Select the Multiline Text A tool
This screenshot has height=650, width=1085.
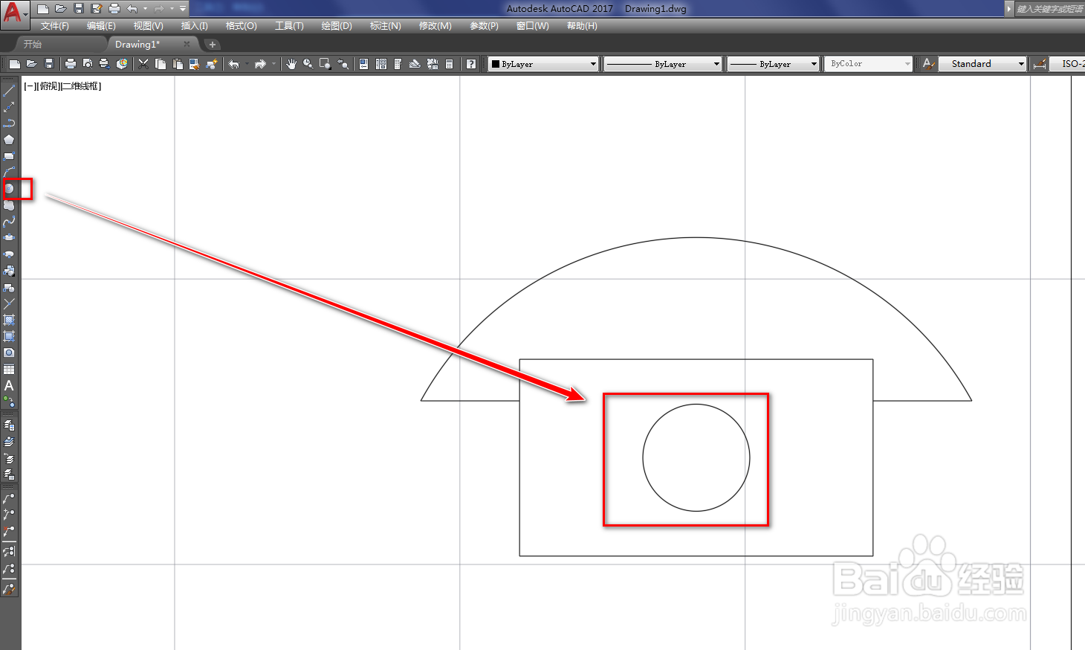point(9,385)
